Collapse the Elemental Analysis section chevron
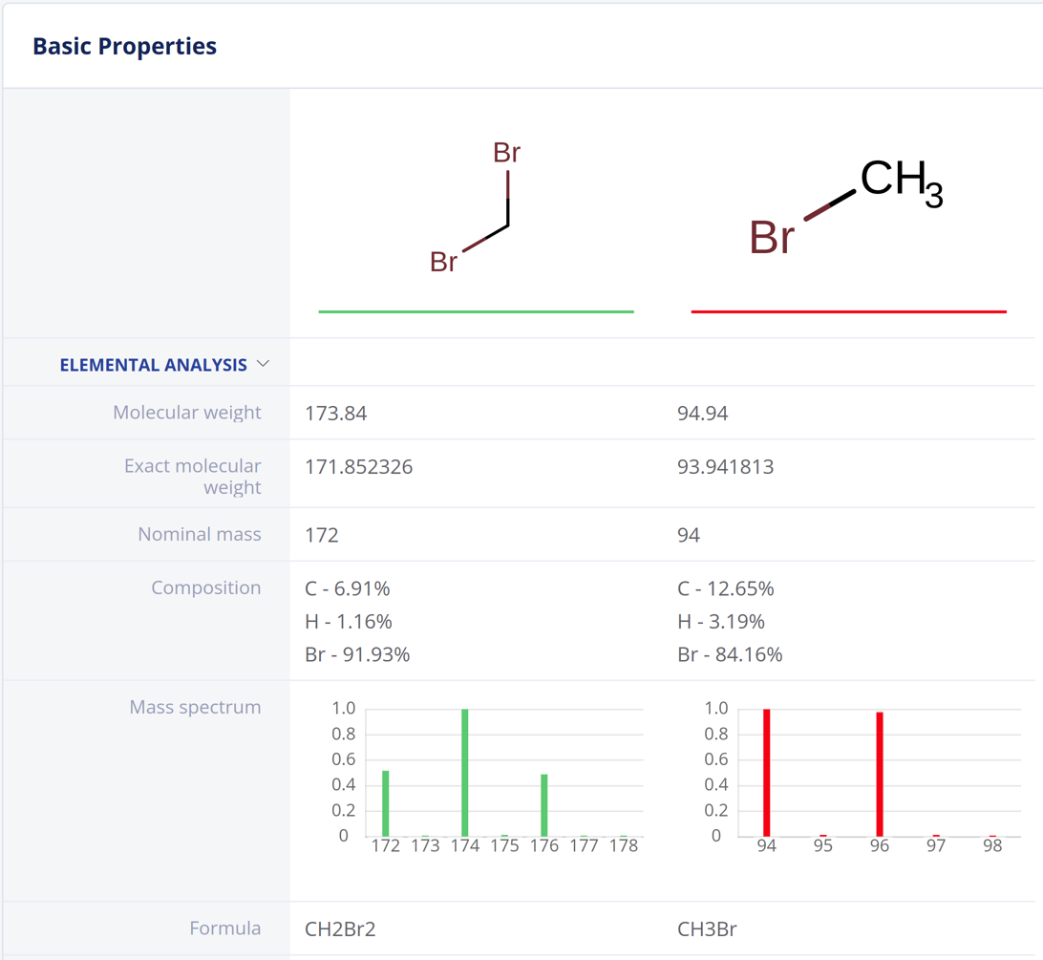The height and width of the screenshot is (960, 1043). click(264, 364)
